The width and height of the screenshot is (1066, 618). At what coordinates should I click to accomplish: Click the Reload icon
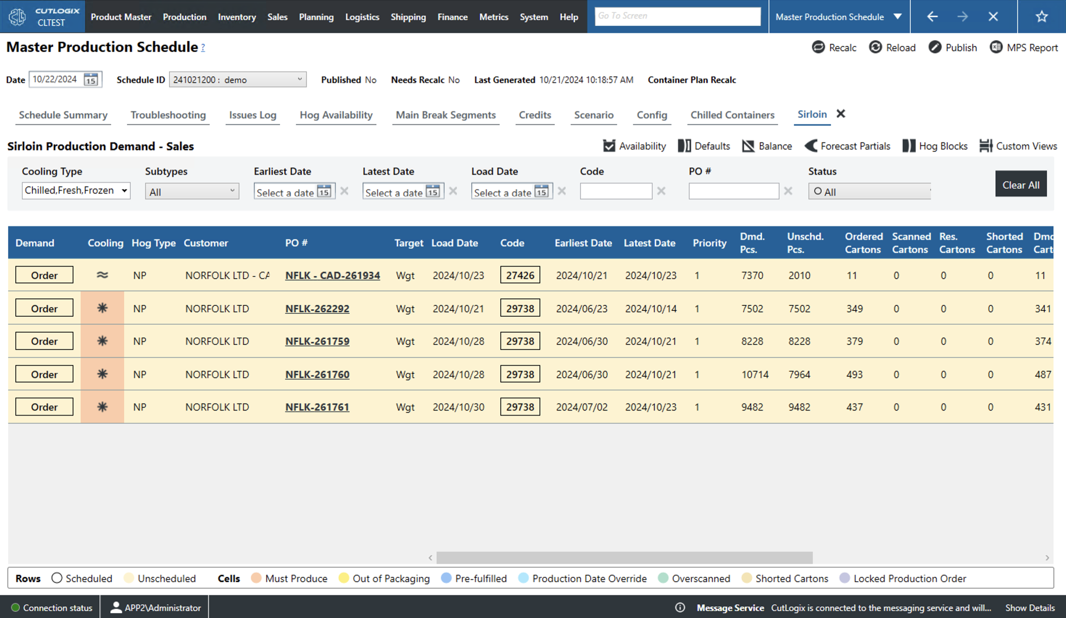click(x=875, y=47)
